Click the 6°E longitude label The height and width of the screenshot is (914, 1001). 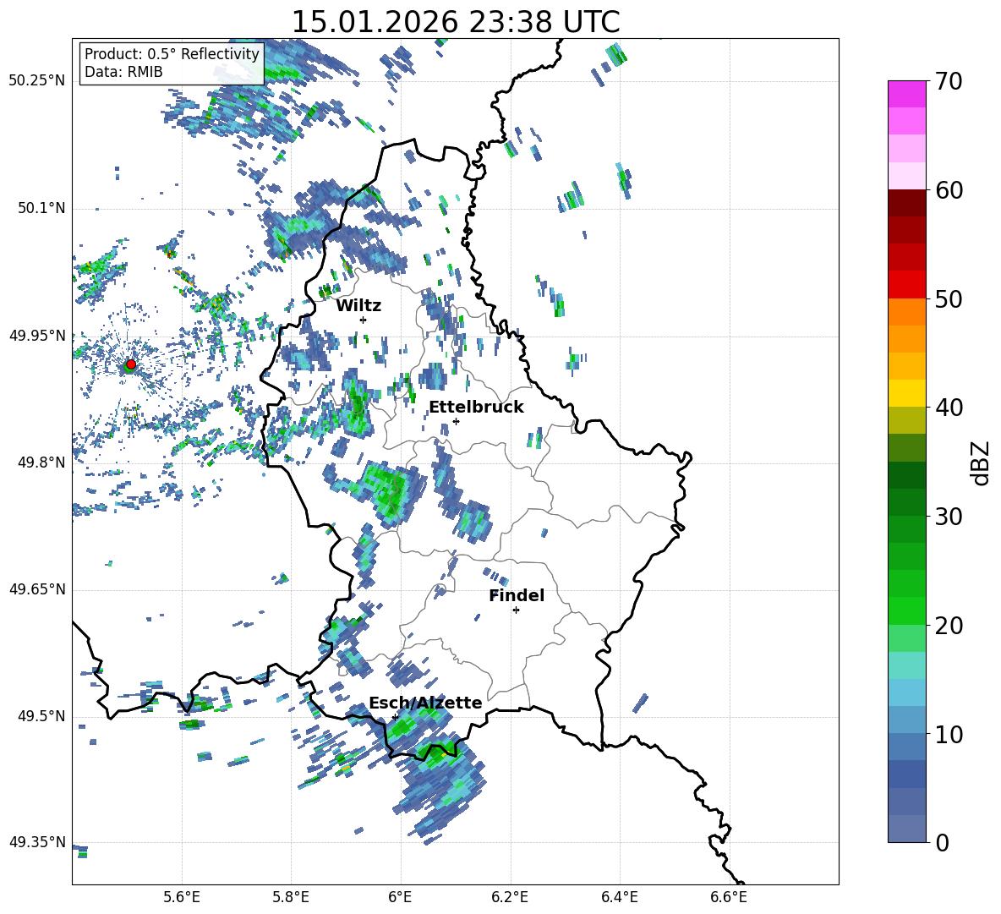pyautogui.click(x=400, y=898)
